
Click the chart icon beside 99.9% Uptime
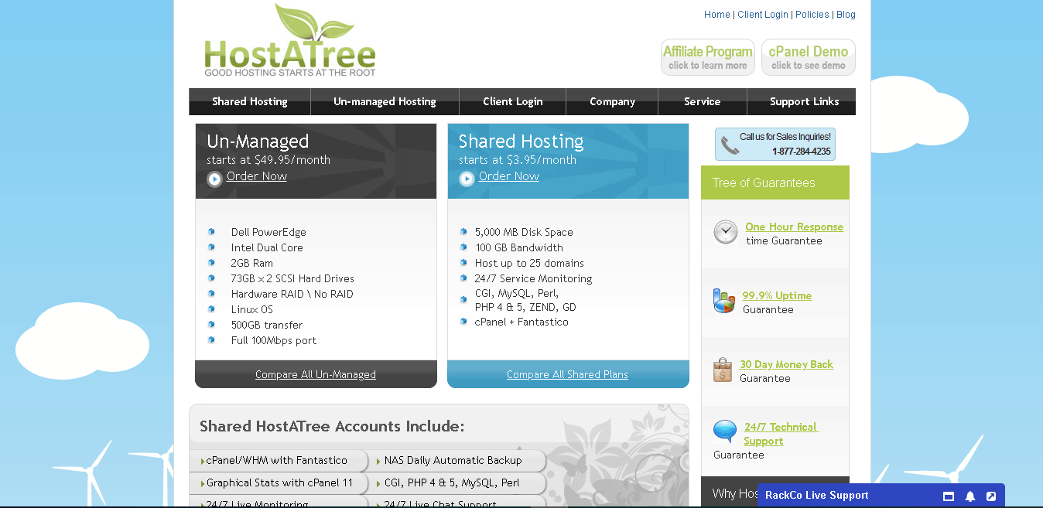pyautogui.click(x=724, y=301)
